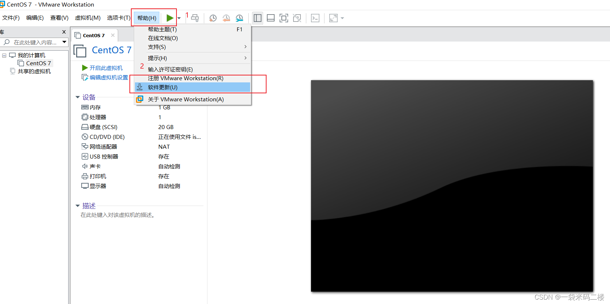
Task: Click the 内存 device row
Action: pyautogui.click(x=141, y=108)
